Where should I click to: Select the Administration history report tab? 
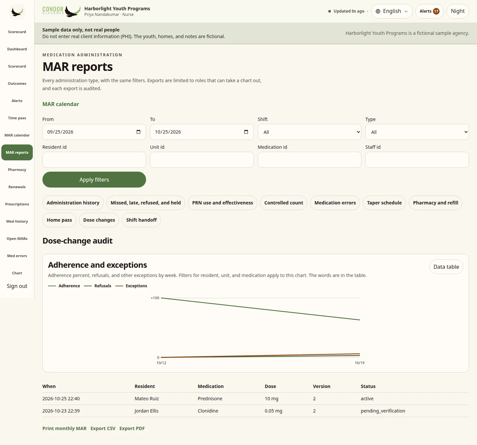point(73,203)
